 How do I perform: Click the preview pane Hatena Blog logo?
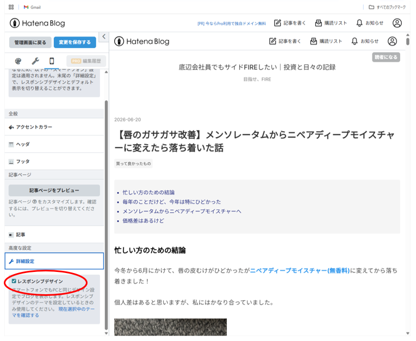pyautogui.click(x=142, y=41)
